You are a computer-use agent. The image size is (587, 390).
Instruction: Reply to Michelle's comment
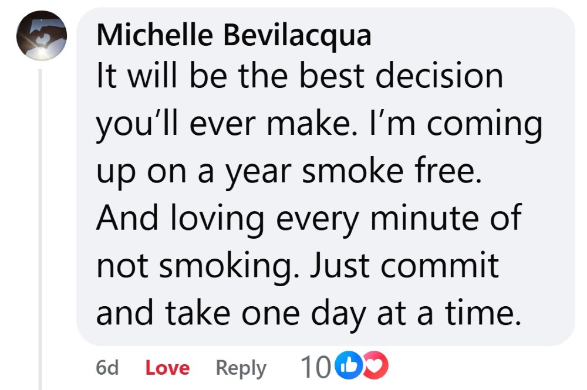[x=241, y=368]
